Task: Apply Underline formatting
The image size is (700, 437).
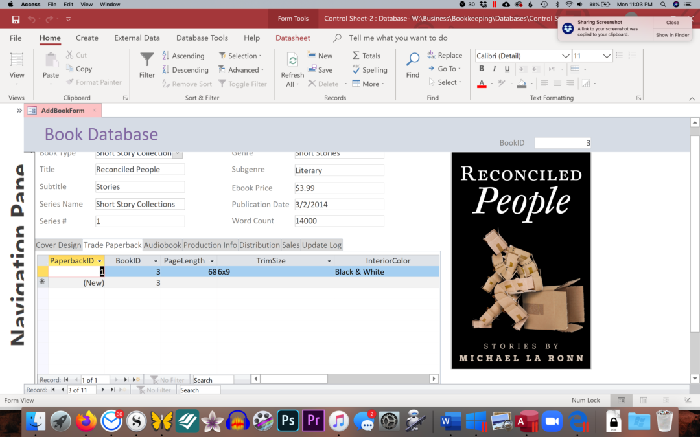Action: point(507,69)
